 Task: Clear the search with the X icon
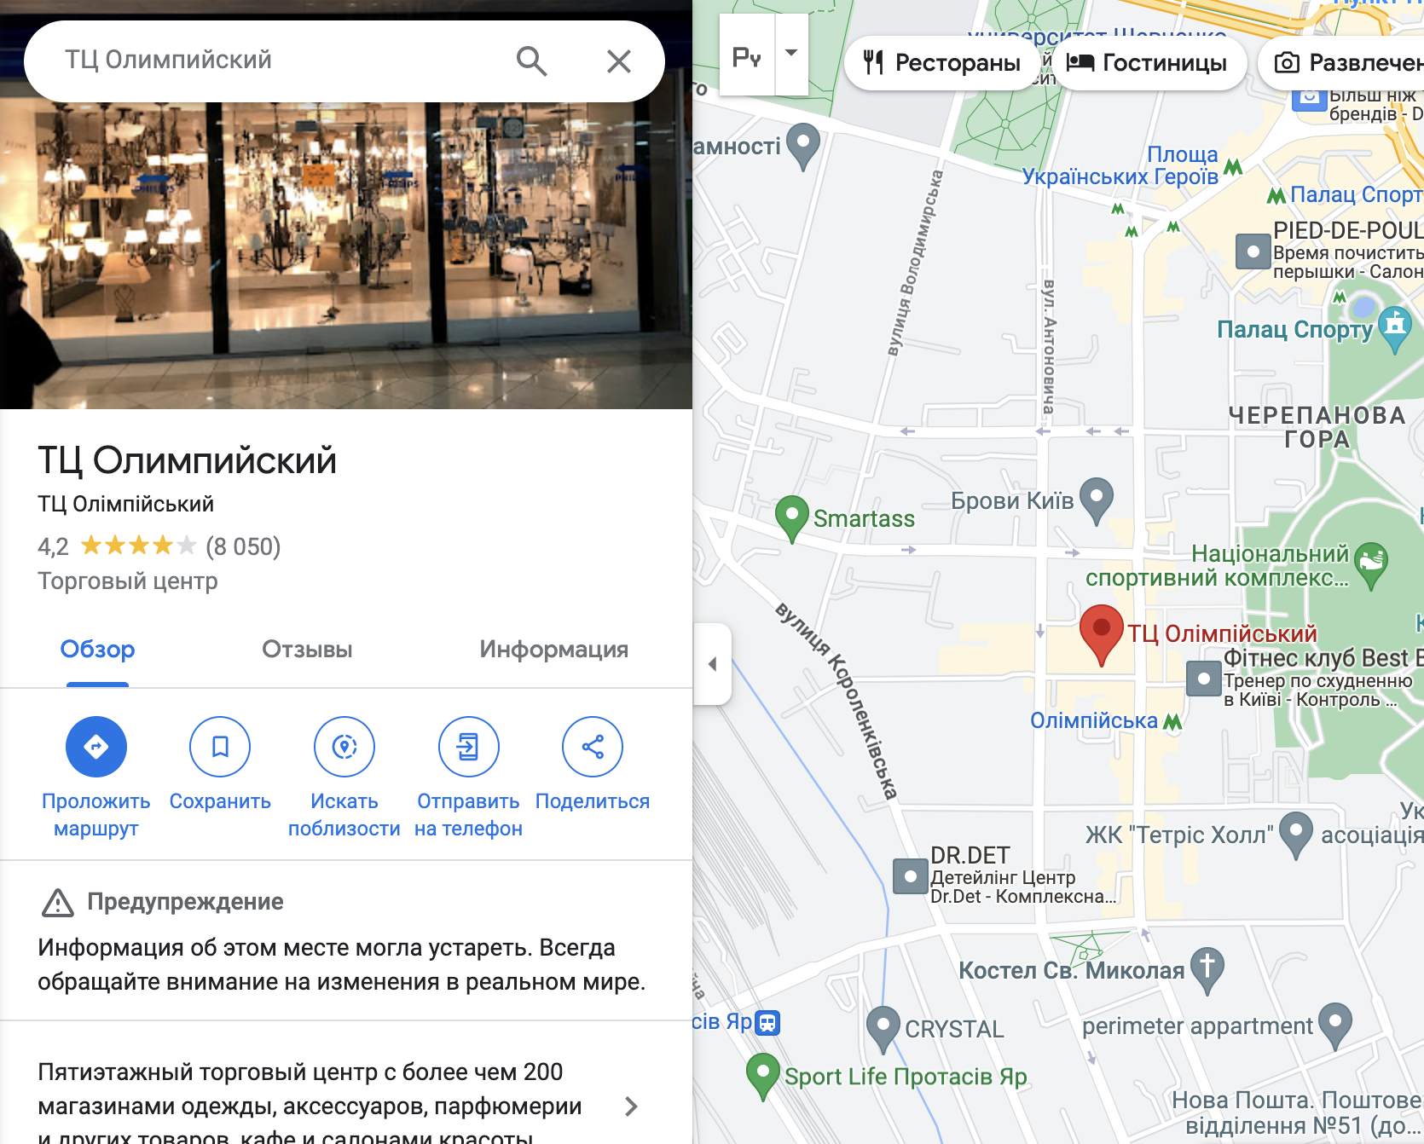point(619,61)
